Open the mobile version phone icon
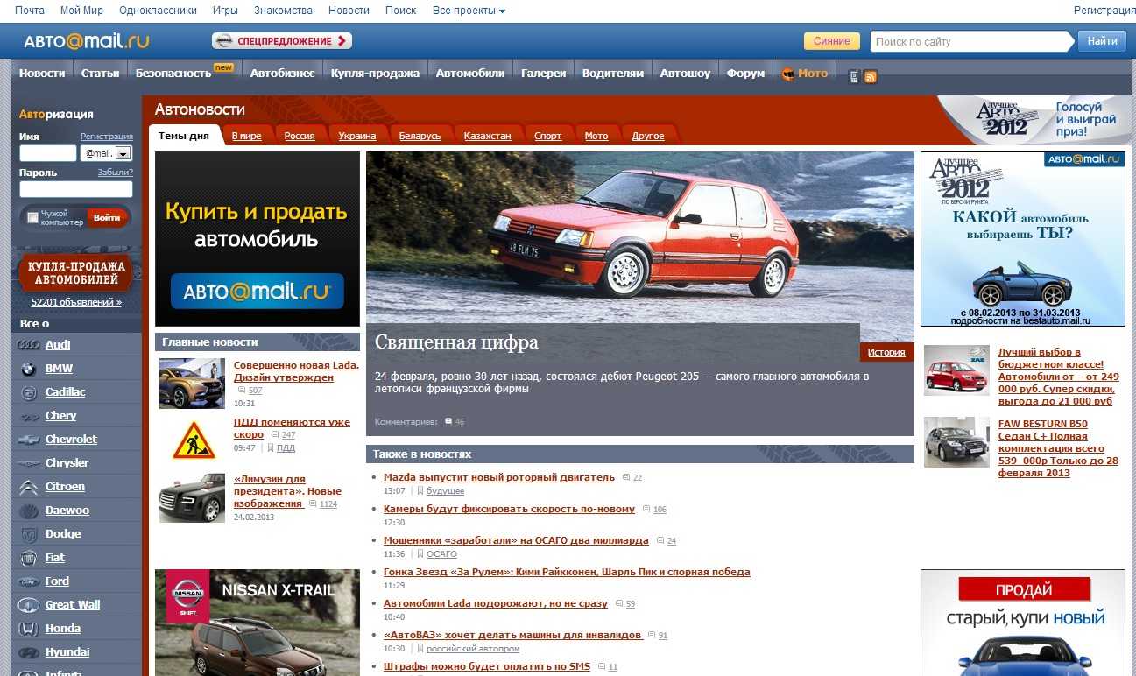1136x676 pixels. tap(855, 76)
